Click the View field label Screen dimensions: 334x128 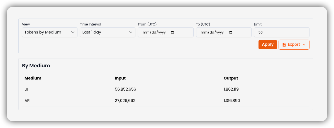(x=26, y=24)
